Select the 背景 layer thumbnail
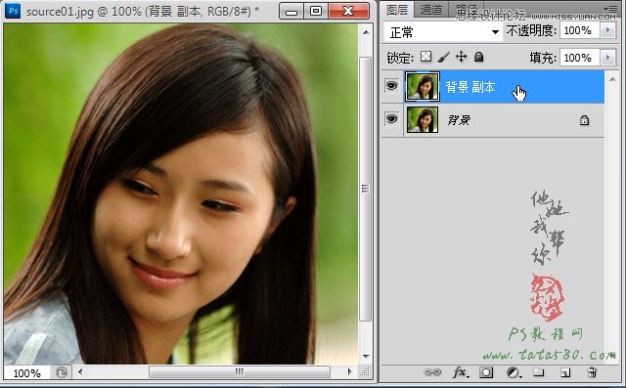 [422, 119]
